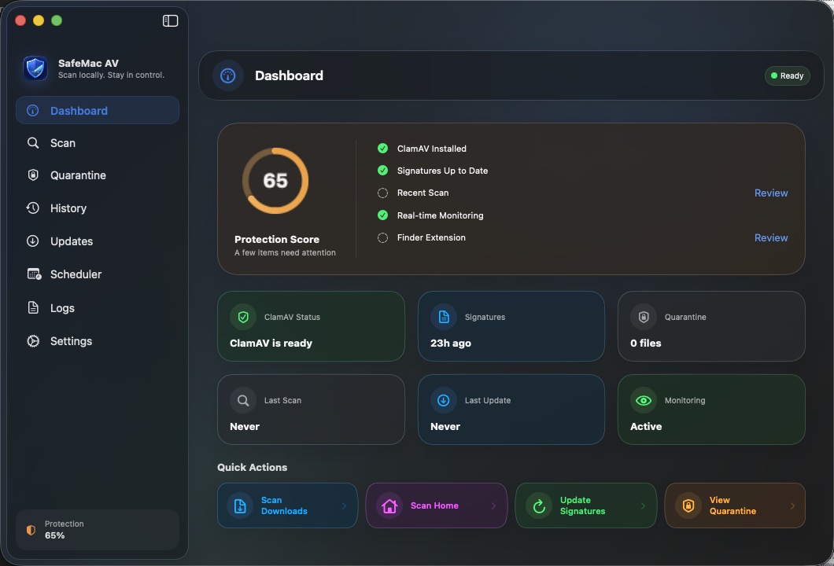
Task: Open the Logs page
Action: point(98,307)
